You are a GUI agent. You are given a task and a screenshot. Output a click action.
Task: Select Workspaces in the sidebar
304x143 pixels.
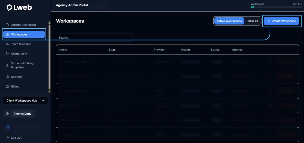(x=24, y=34)
